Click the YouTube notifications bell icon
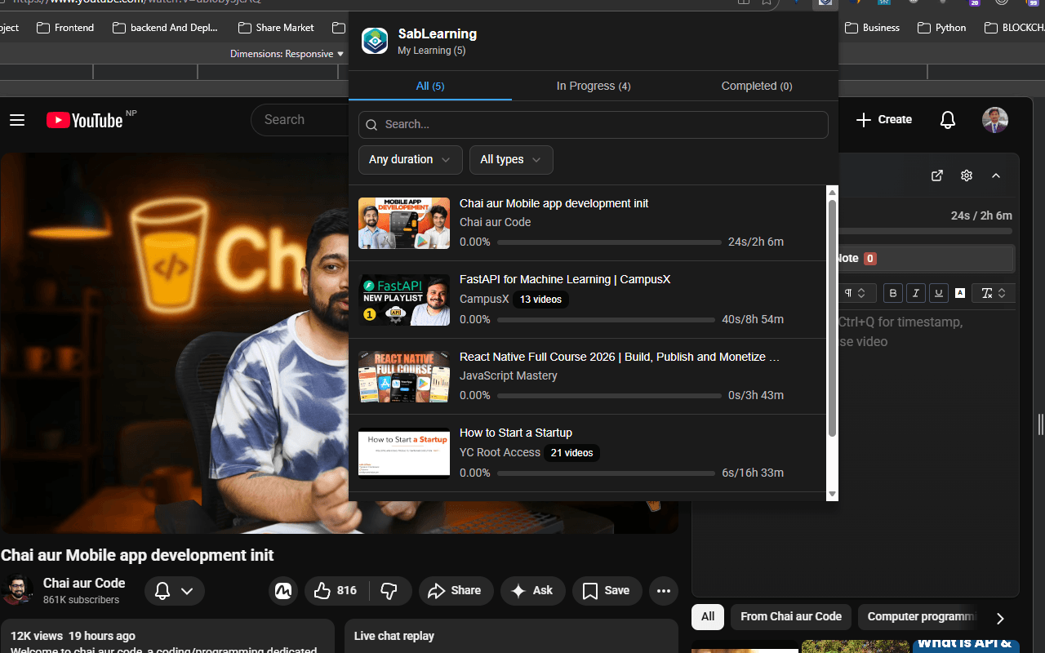1045x653 pixels. tap(947, 120)
